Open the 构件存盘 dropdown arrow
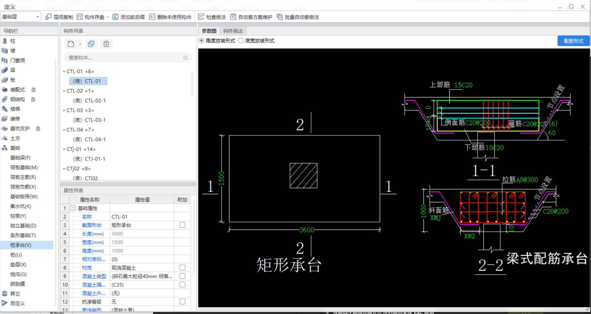 [108, 17]
